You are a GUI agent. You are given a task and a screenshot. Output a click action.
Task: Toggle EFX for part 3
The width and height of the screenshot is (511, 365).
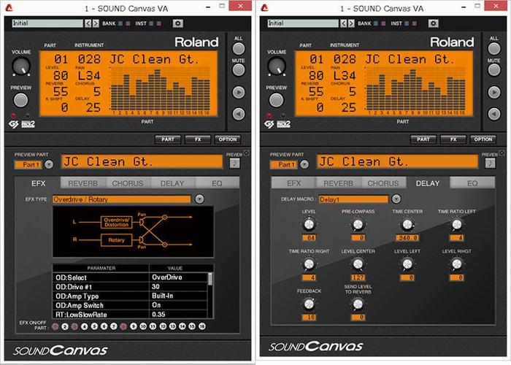74,326
